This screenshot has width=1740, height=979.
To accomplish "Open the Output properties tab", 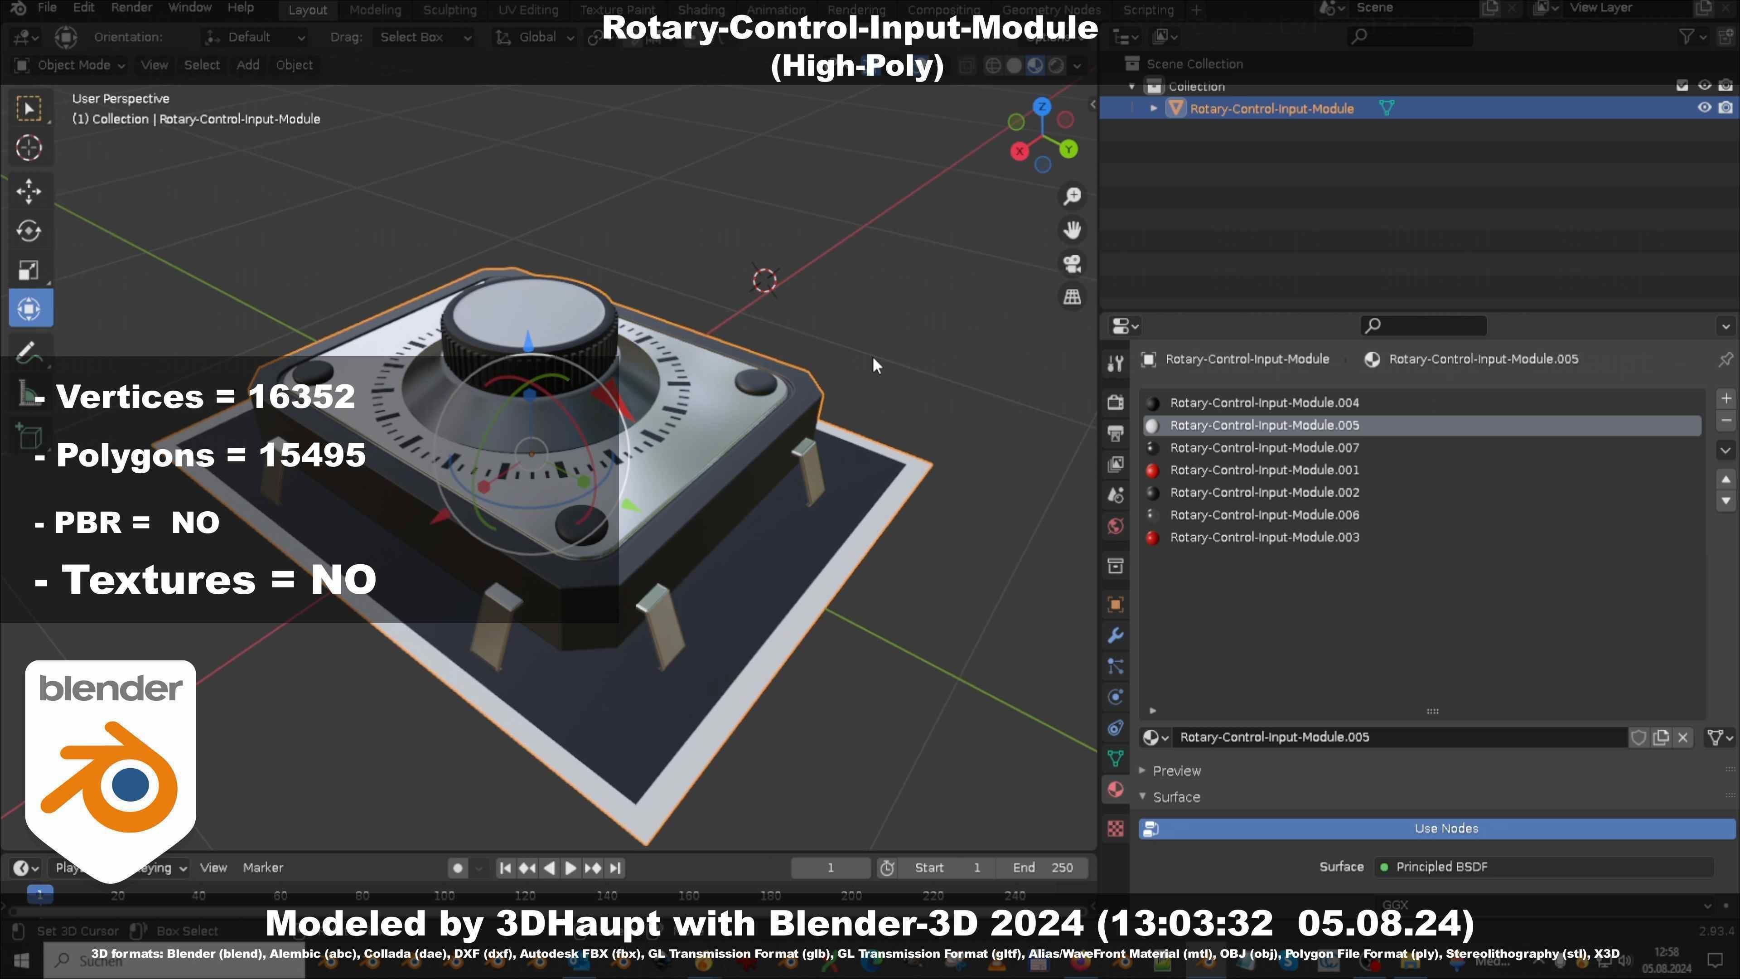I will (1116, 433).
